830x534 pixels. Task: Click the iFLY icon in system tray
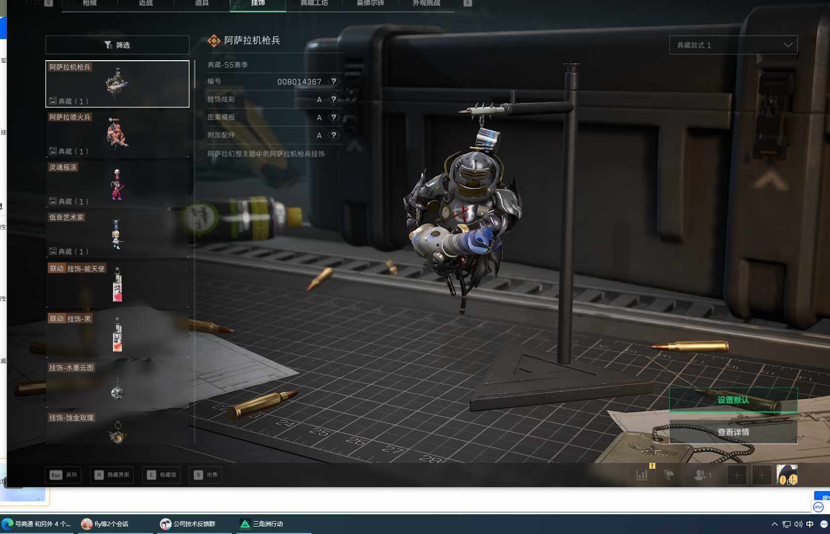[824, 524]
